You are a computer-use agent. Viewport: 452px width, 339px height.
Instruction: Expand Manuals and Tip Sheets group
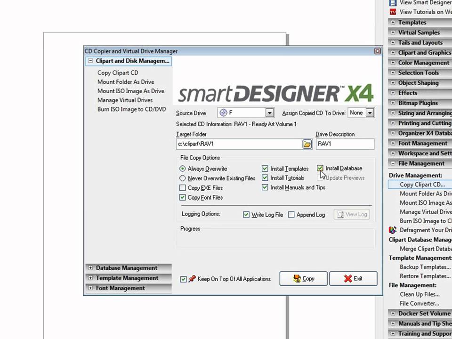pos(393,323)
